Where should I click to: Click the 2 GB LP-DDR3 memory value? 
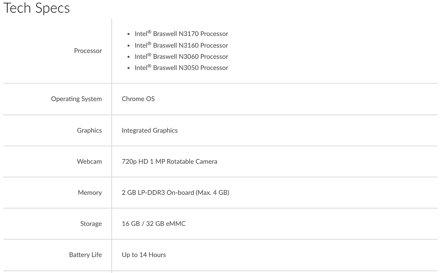click(175, 193)
